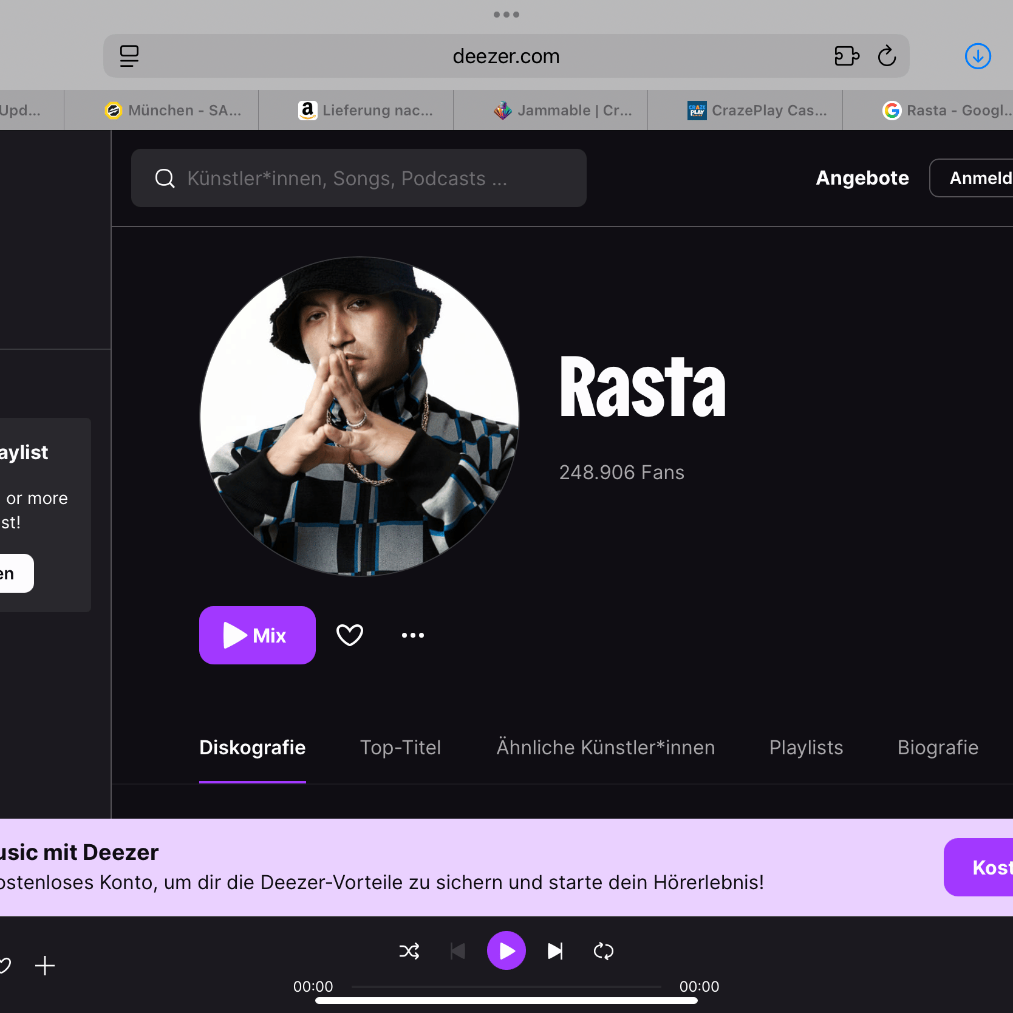Click the playback progress slider

click(506, 987)
